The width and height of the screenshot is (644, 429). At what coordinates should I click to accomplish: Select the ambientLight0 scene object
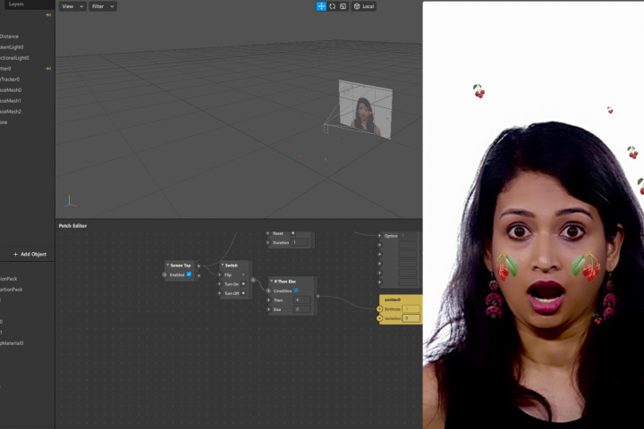tap(12, 47)
